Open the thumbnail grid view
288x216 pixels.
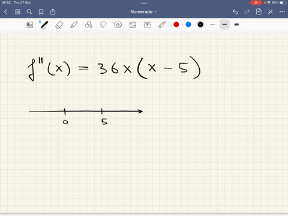pyautogui.click(x=17, y=12)
